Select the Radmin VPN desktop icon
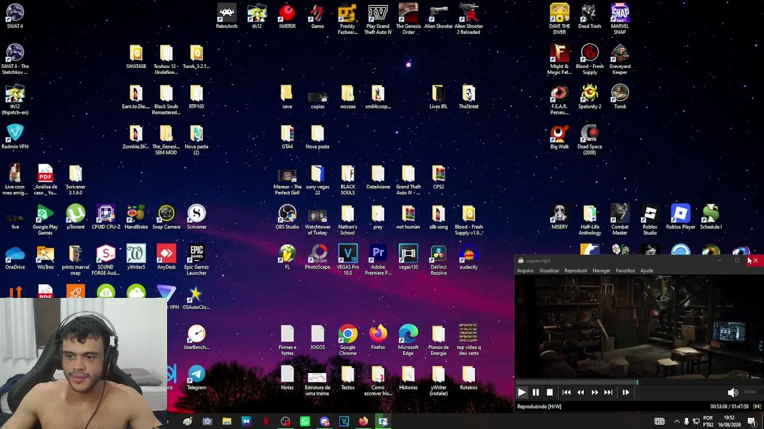 point(15,137)
